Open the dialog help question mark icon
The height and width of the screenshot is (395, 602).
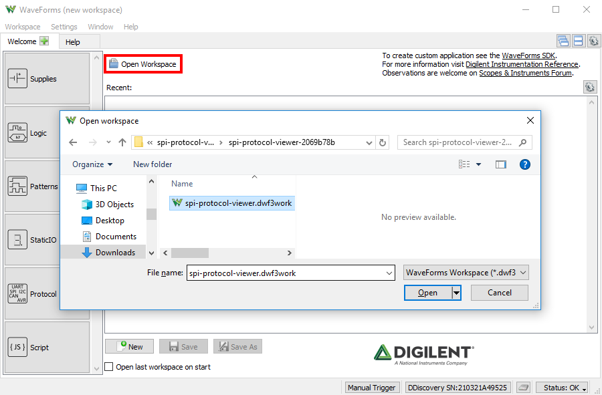coord(525,164)
